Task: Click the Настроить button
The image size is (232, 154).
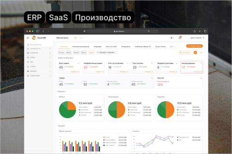Action: point(185,52)
